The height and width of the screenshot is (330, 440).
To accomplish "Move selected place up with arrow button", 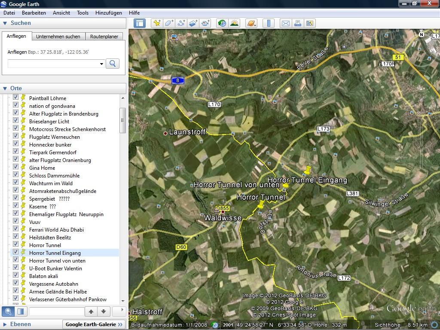I will click(91, 312).
